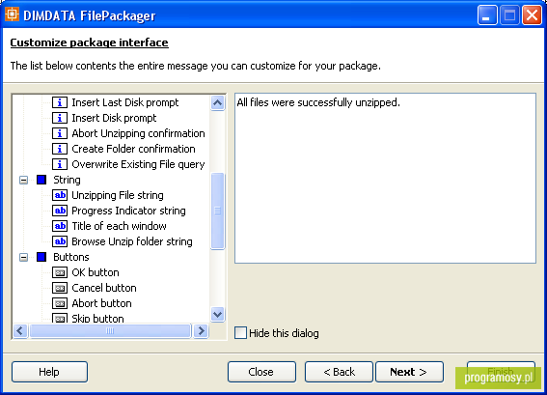
Task: Select Overwrite Existing File query item
Action: click(x=138, y=164)
